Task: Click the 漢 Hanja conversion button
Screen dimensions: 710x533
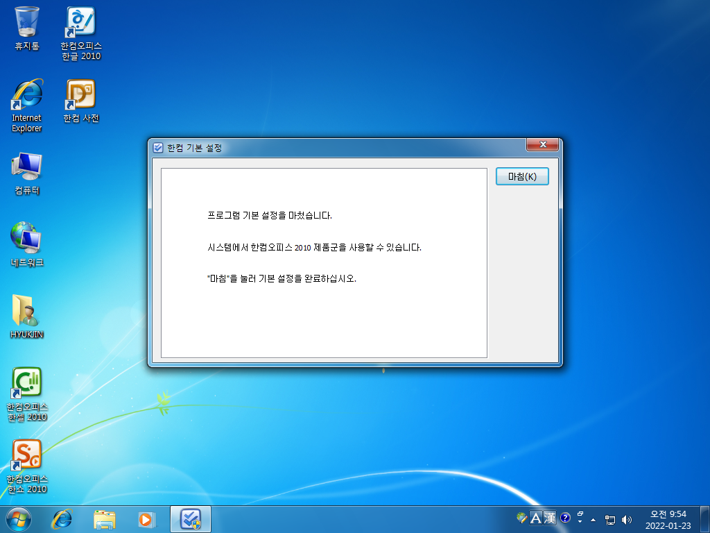Action: [x=550, y=518]
